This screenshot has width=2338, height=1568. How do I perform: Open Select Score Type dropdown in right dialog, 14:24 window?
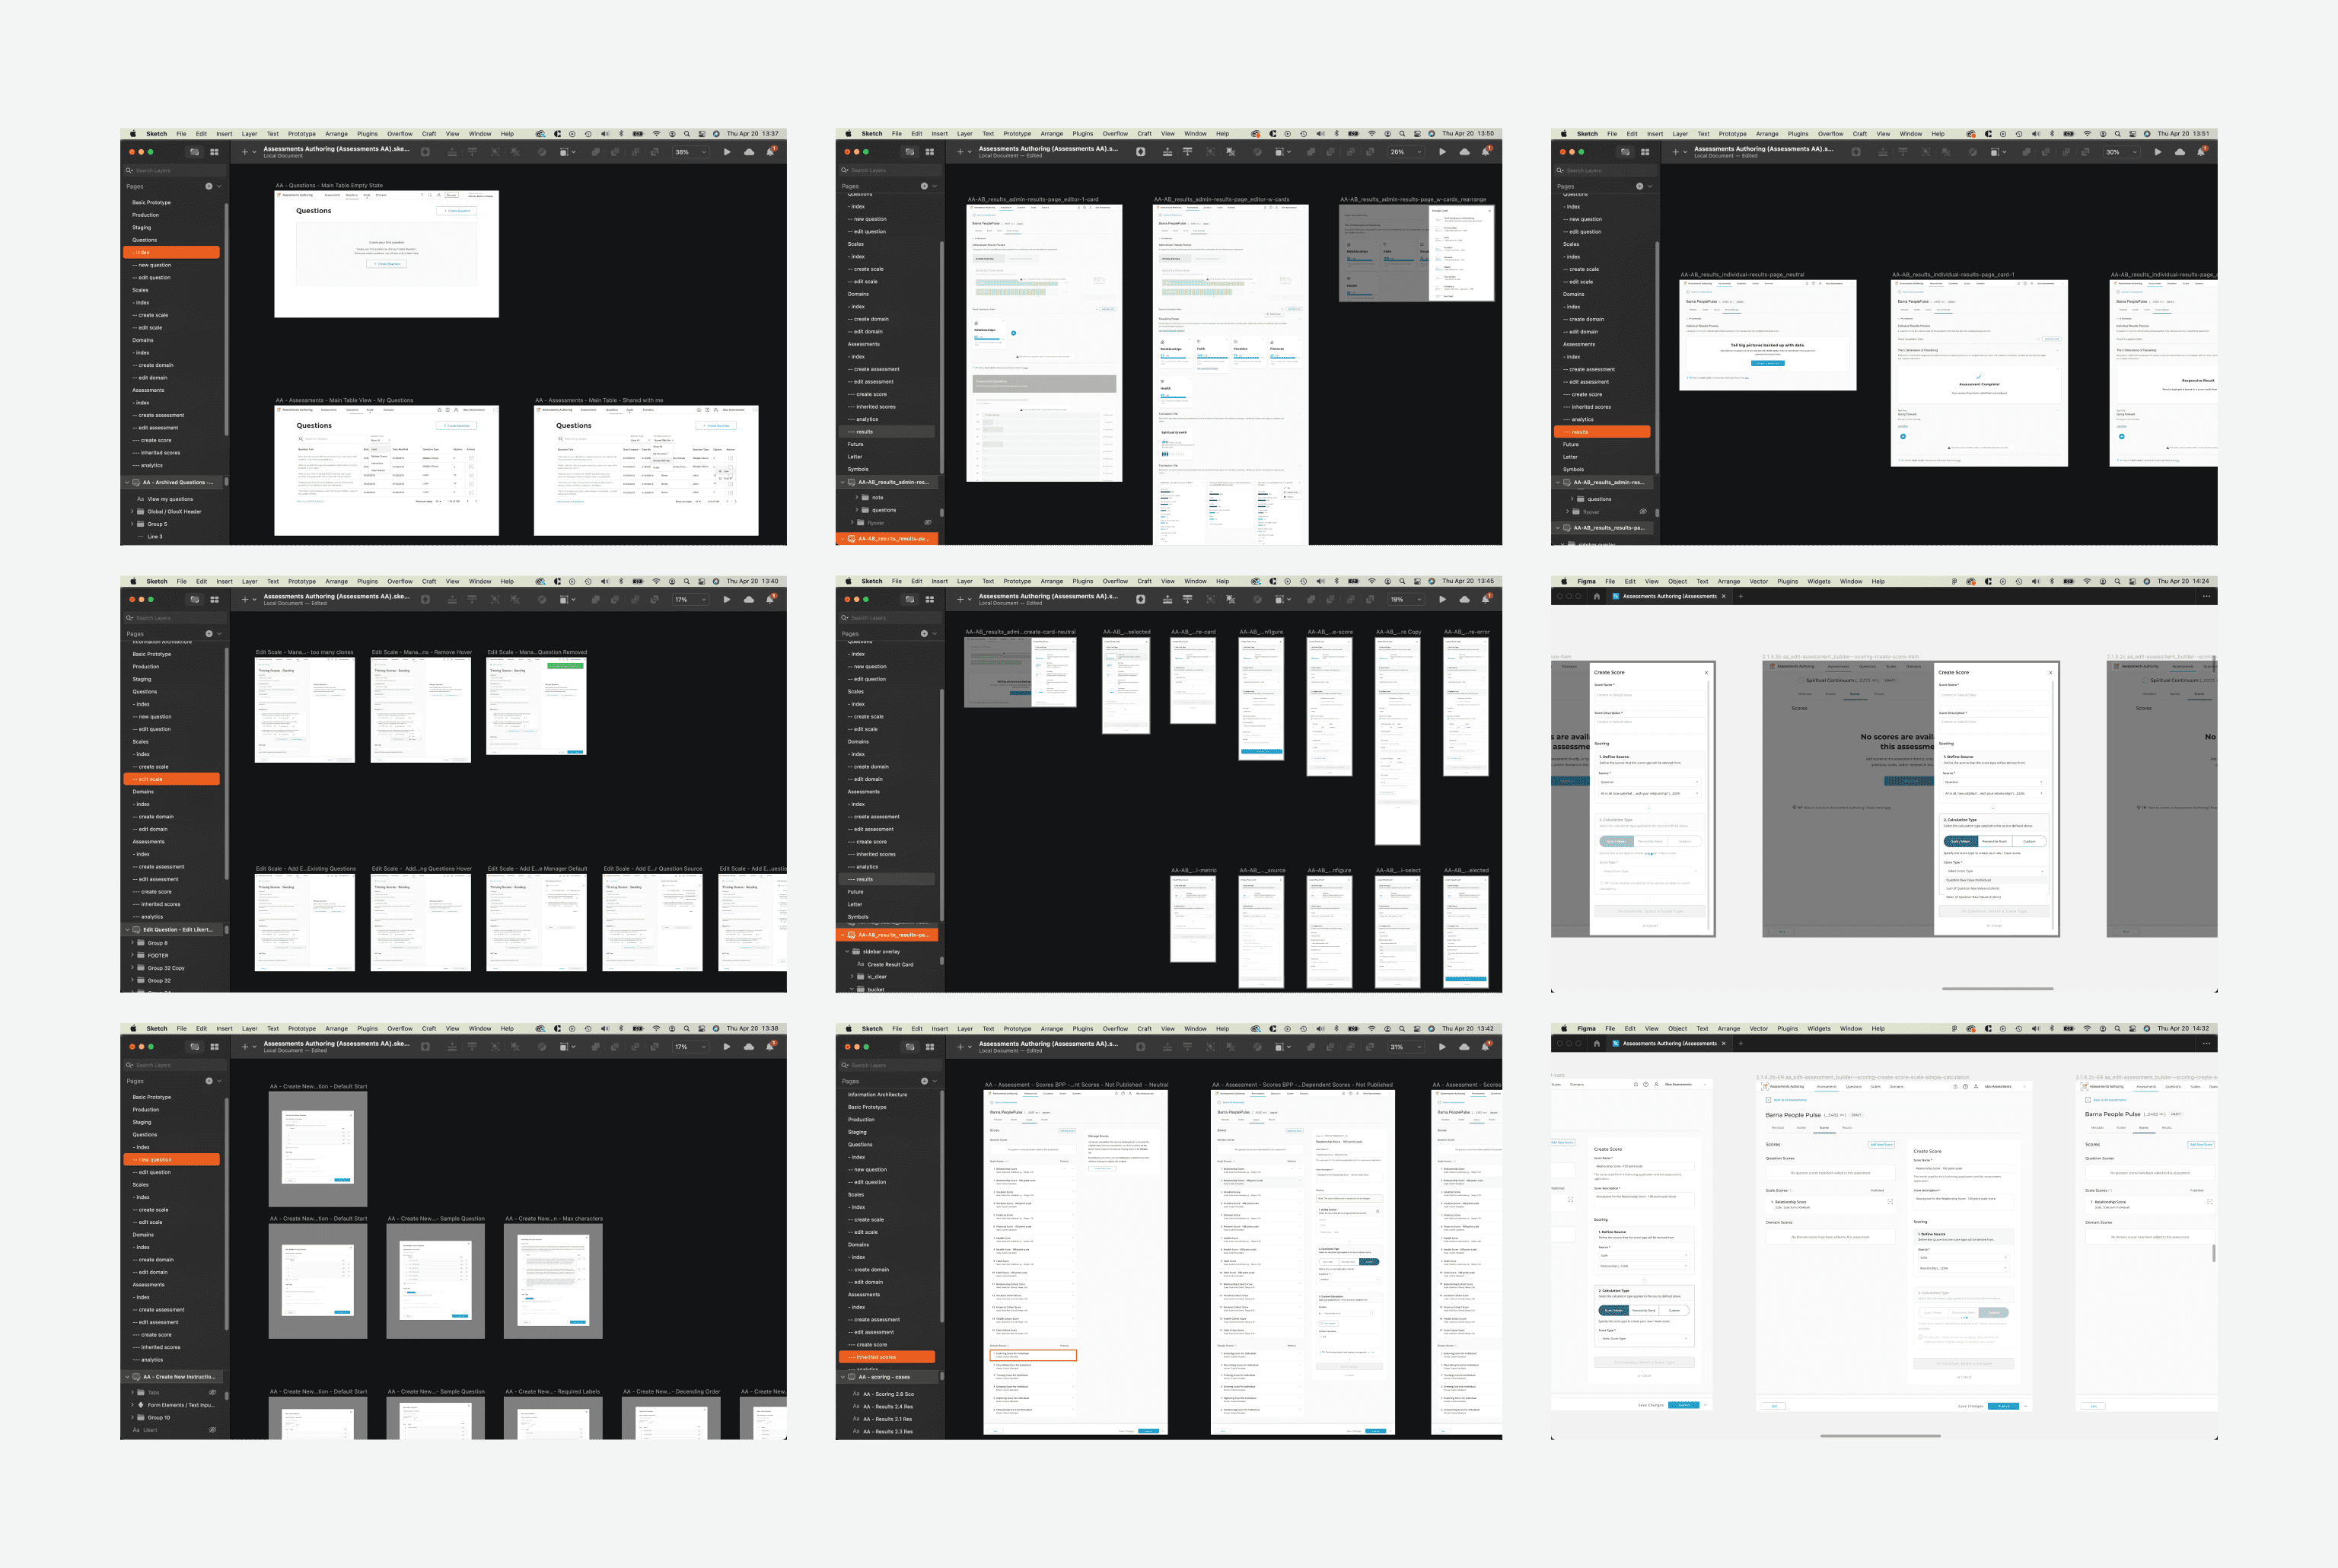pyautogui.click(x=1996, y=871)
